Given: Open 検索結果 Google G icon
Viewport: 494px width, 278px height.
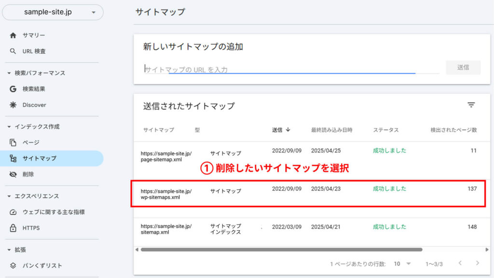Looking at the screenshot, I should click(13, 89).
